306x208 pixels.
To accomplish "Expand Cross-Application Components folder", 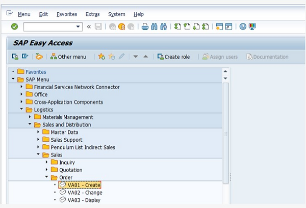I will point(21,101).
